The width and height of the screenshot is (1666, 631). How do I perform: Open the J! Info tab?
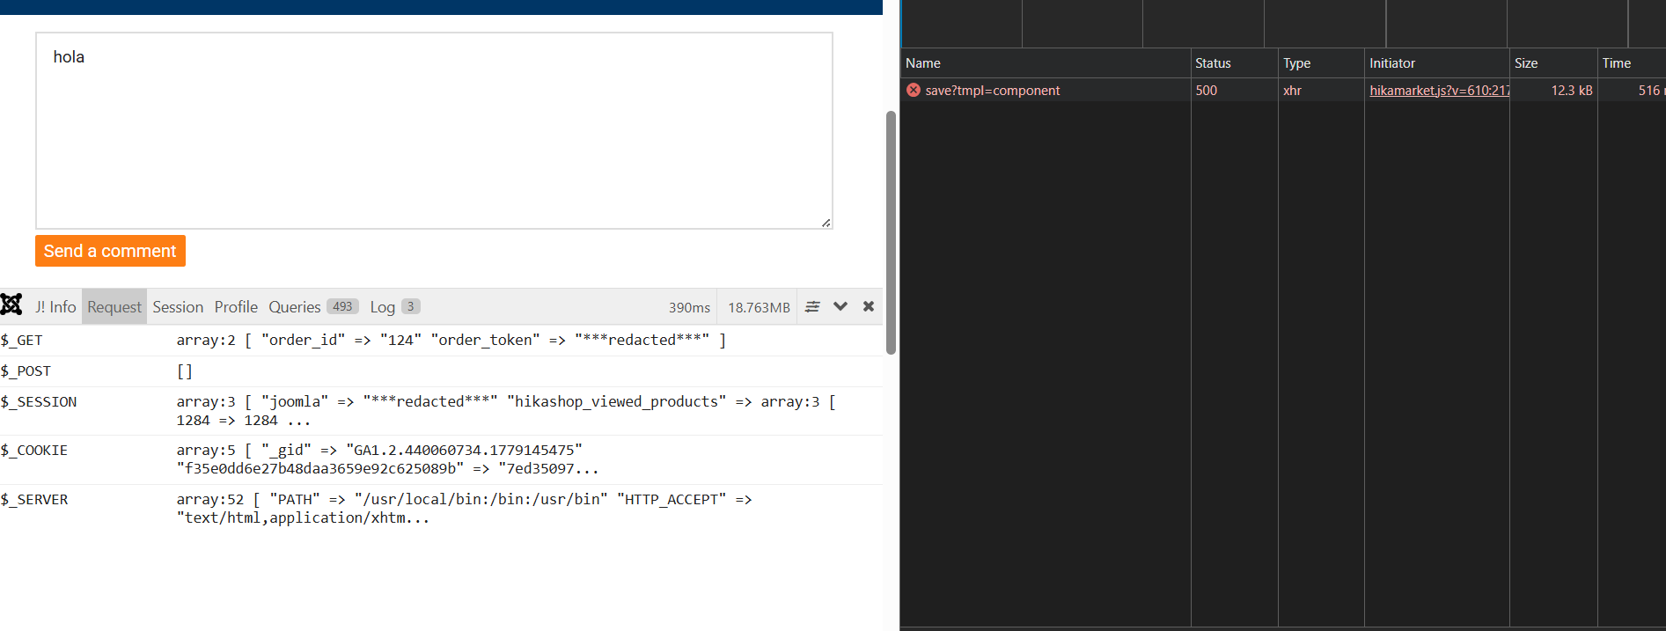click(x=55, y=306)
